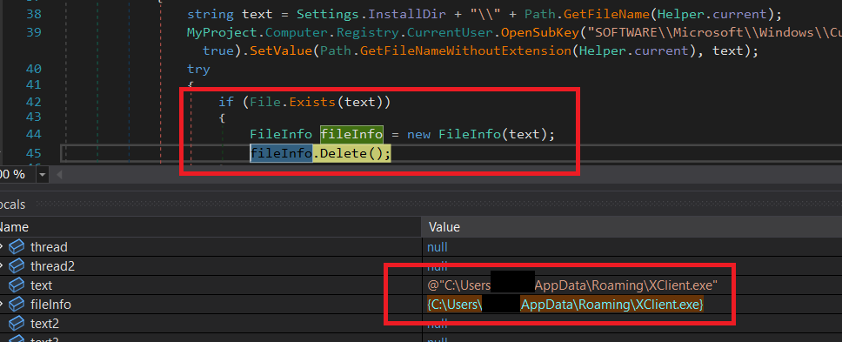Click the Exists method in File.Exists(text)
The width and height of the screenshot is (842, 342).
click(x=313, y=102)
